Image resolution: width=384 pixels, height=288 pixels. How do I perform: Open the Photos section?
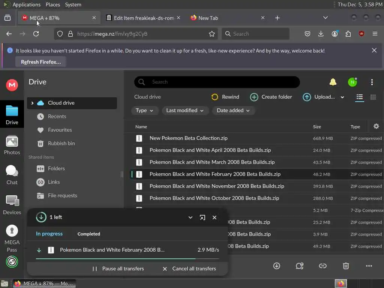pos(12,145)
